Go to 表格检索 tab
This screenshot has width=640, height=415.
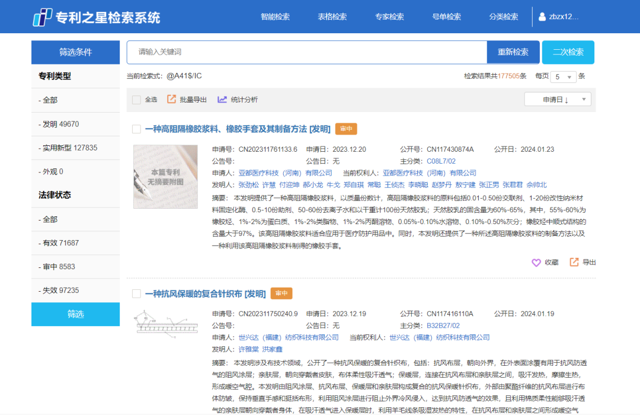pos(332,17)
